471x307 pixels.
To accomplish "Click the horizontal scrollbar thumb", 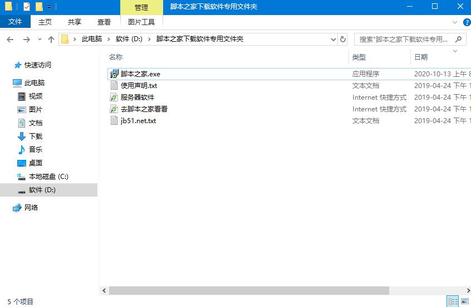I will click(249, 290).
